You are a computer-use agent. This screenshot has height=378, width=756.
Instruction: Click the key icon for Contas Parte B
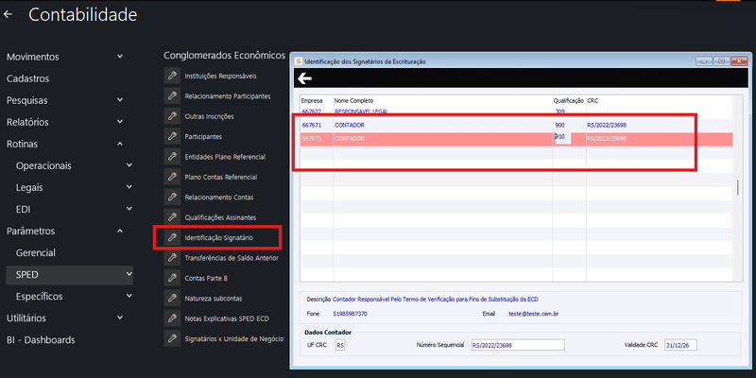(172, 278)
